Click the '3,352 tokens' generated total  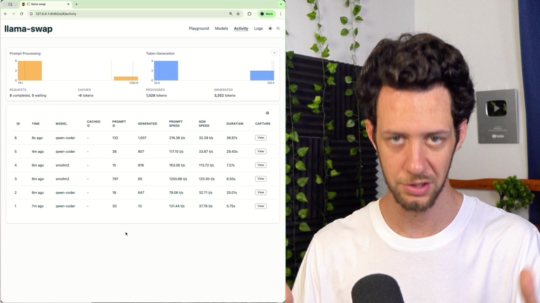(x=225, y=96)
